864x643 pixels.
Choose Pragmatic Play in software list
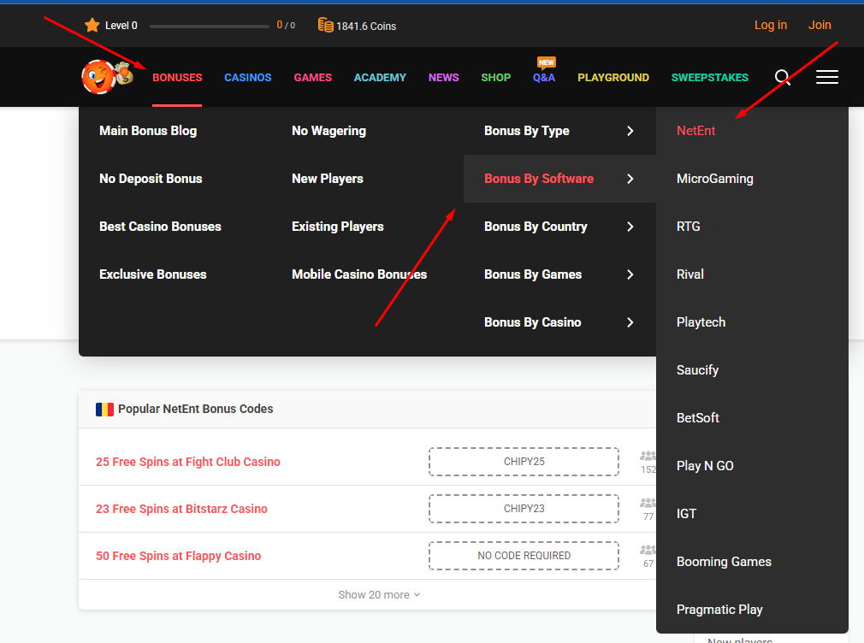pyautogui.click(x=719, y=610)
